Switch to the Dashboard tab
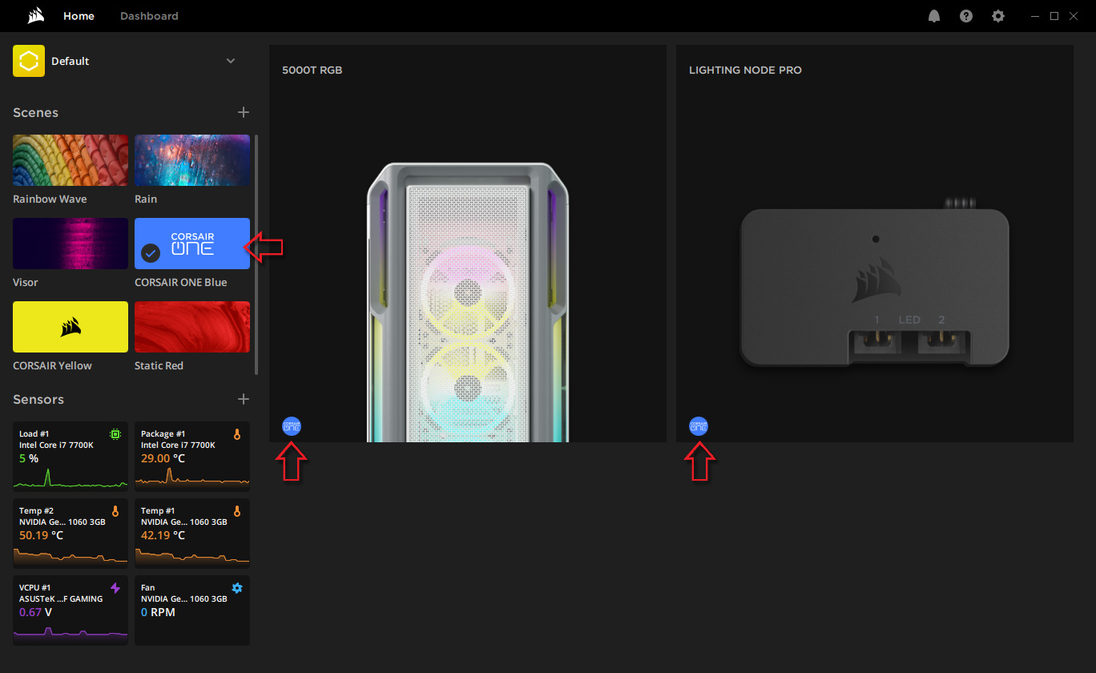This screenshot has width=1096, height=673. [149, 16]
